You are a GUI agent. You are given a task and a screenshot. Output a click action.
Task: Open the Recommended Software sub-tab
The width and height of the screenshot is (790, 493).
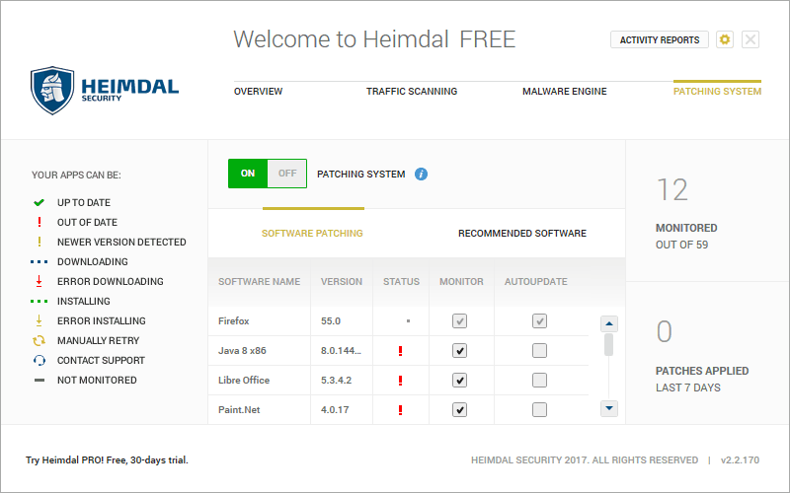point(522,234)
